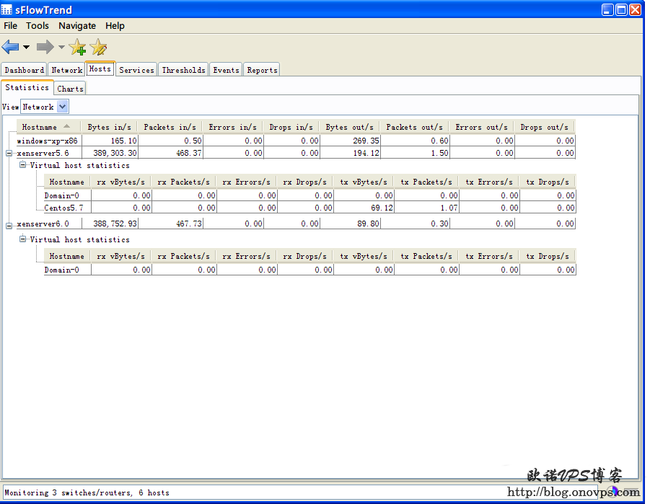Select the windows-xp-x86 host row
This screenshot has width=650, height=504.
[x=48, y=141]
